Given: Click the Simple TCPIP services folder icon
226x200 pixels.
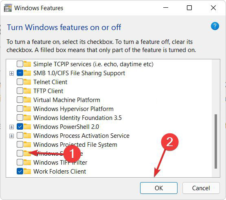Looking at the screenshot, I should pos(27,64).
